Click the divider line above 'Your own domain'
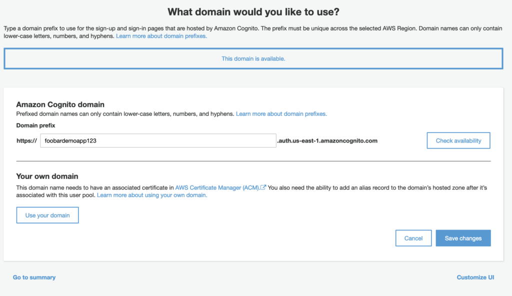512x296 pixels. click(x=253, y=161)
